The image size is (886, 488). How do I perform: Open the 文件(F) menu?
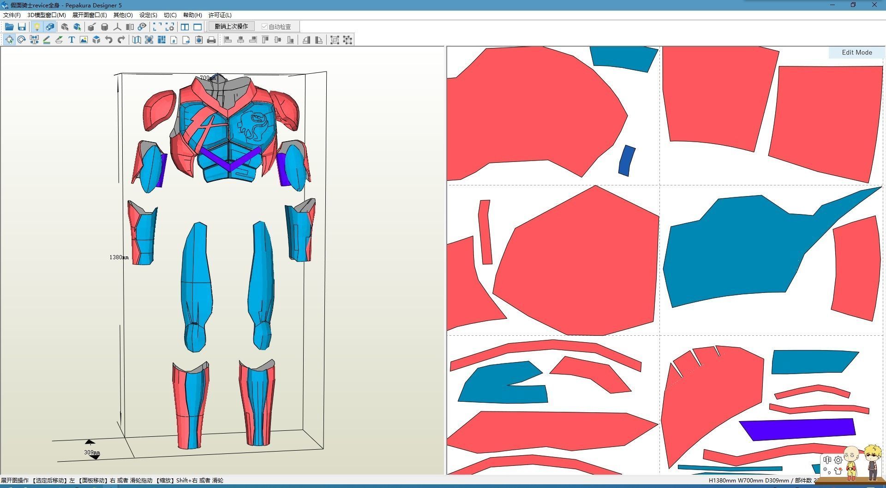[12, 15]
